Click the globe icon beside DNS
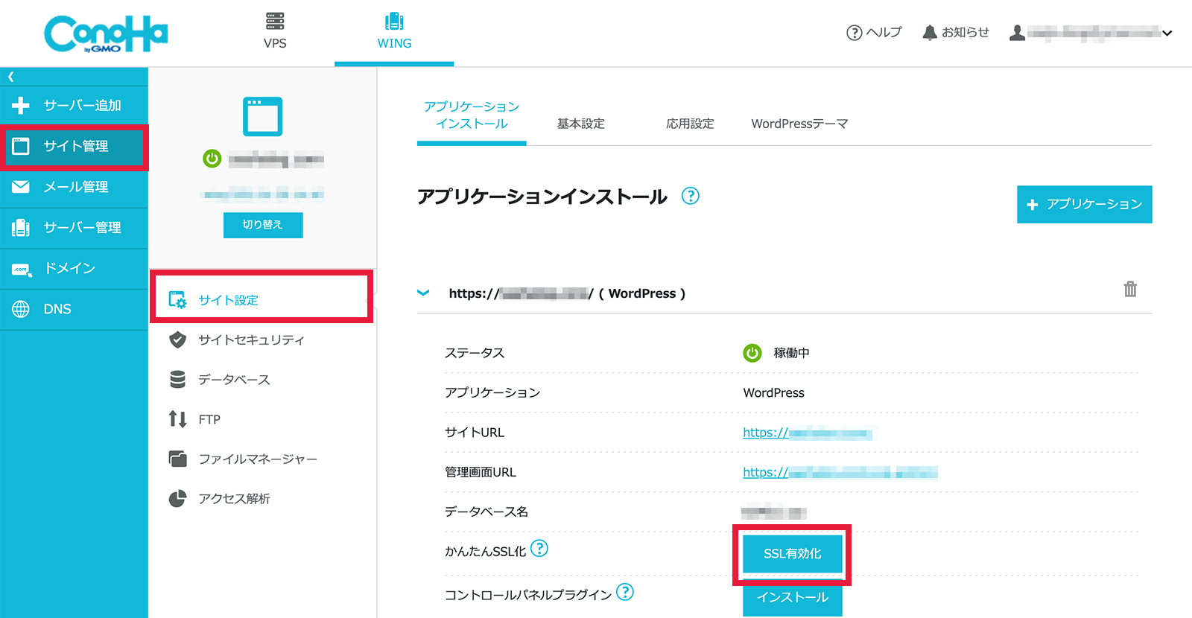The width and height of the screenshot is (1192, 618). point(21,309)
